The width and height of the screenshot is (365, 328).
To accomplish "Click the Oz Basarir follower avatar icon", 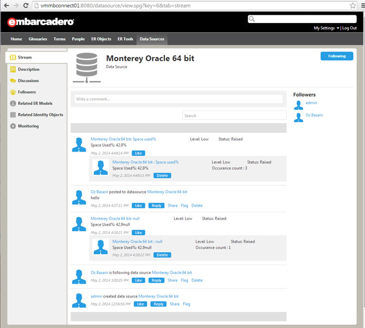I will [x=298, y=117].
